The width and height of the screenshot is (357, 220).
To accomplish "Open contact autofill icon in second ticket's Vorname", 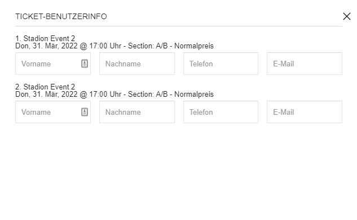I will (85, 112).
